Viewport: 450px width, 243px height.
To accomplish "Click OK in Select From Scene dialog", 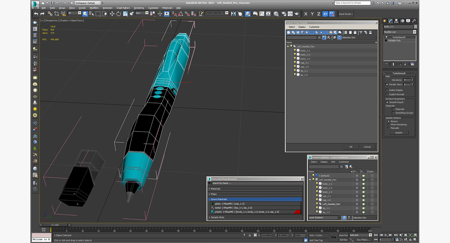I will pos(351,147).
